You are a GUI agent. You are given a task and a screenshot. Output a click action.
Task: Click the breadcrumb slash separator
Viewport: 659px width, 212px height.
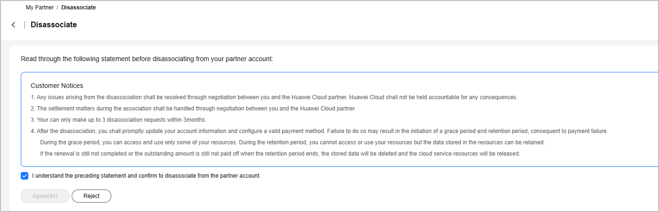click(58, 8)
